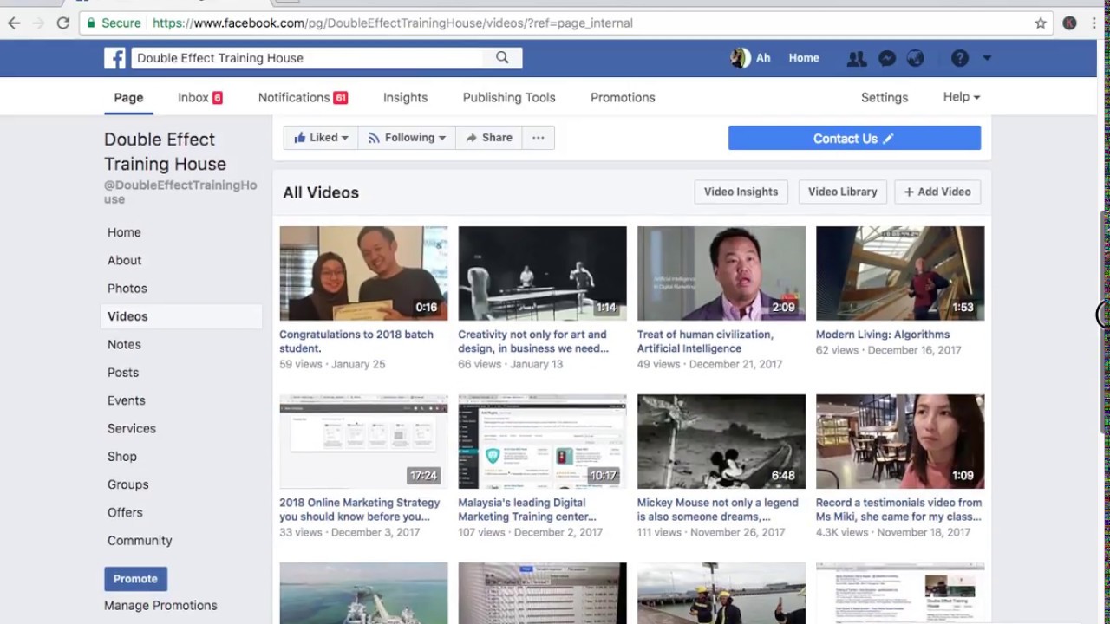Click the Contact Us button
The image size is (1110, 624).
point(854,138)
